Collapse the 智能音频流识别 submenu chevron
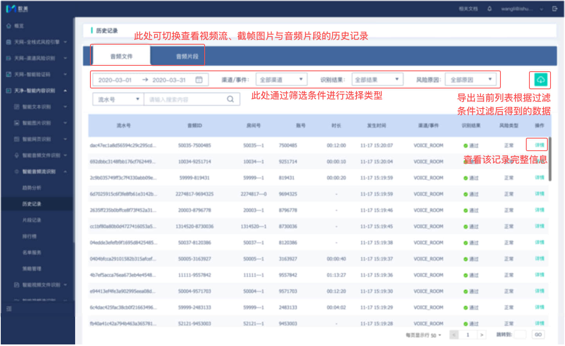This screenshot has height=346, width=565. click(x=65, y=172)
